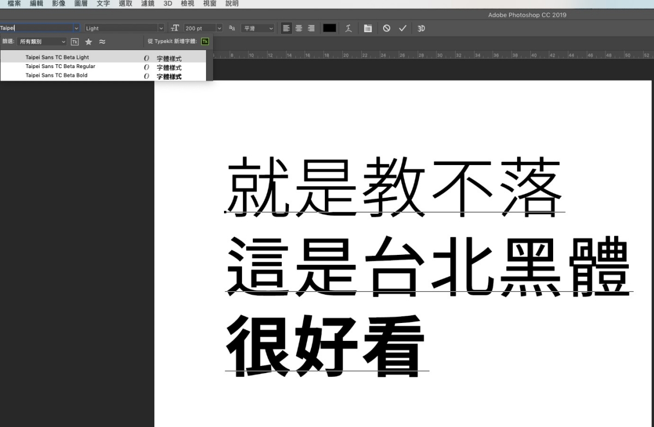Viewport: 654px width, 427px height.
Task: Choose Taipei Sans TC Beta Bold font
Action: 56,76
